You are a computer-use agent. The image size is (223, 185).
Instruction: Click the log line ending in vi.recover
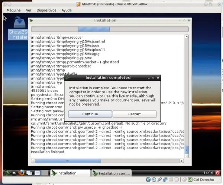pyautogui.click(x=57, y=38)
